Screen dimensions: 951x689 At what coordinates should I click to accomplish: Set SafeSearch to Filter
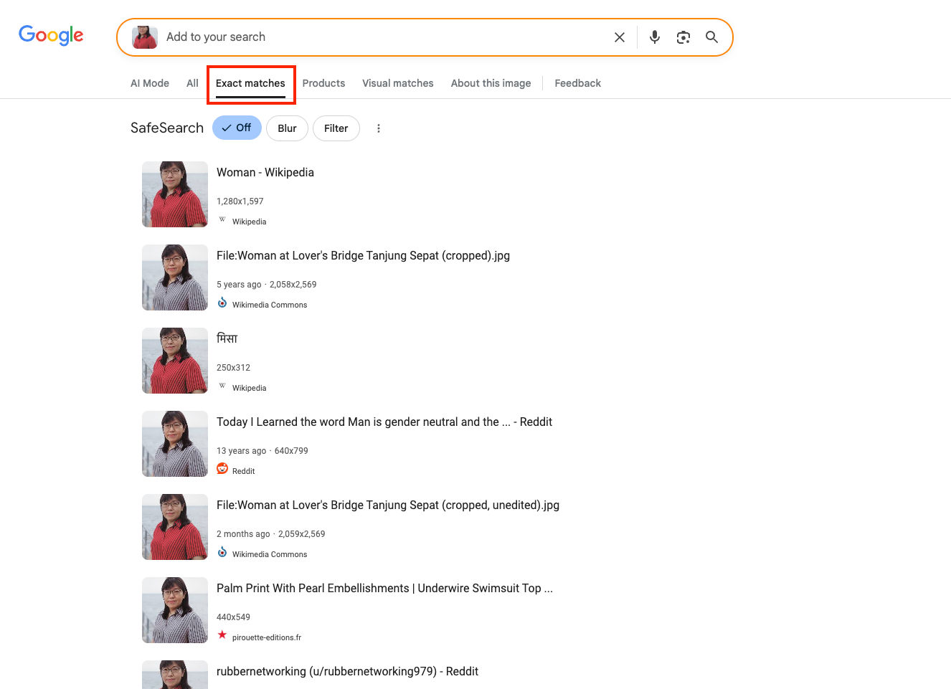coord(336,128)
